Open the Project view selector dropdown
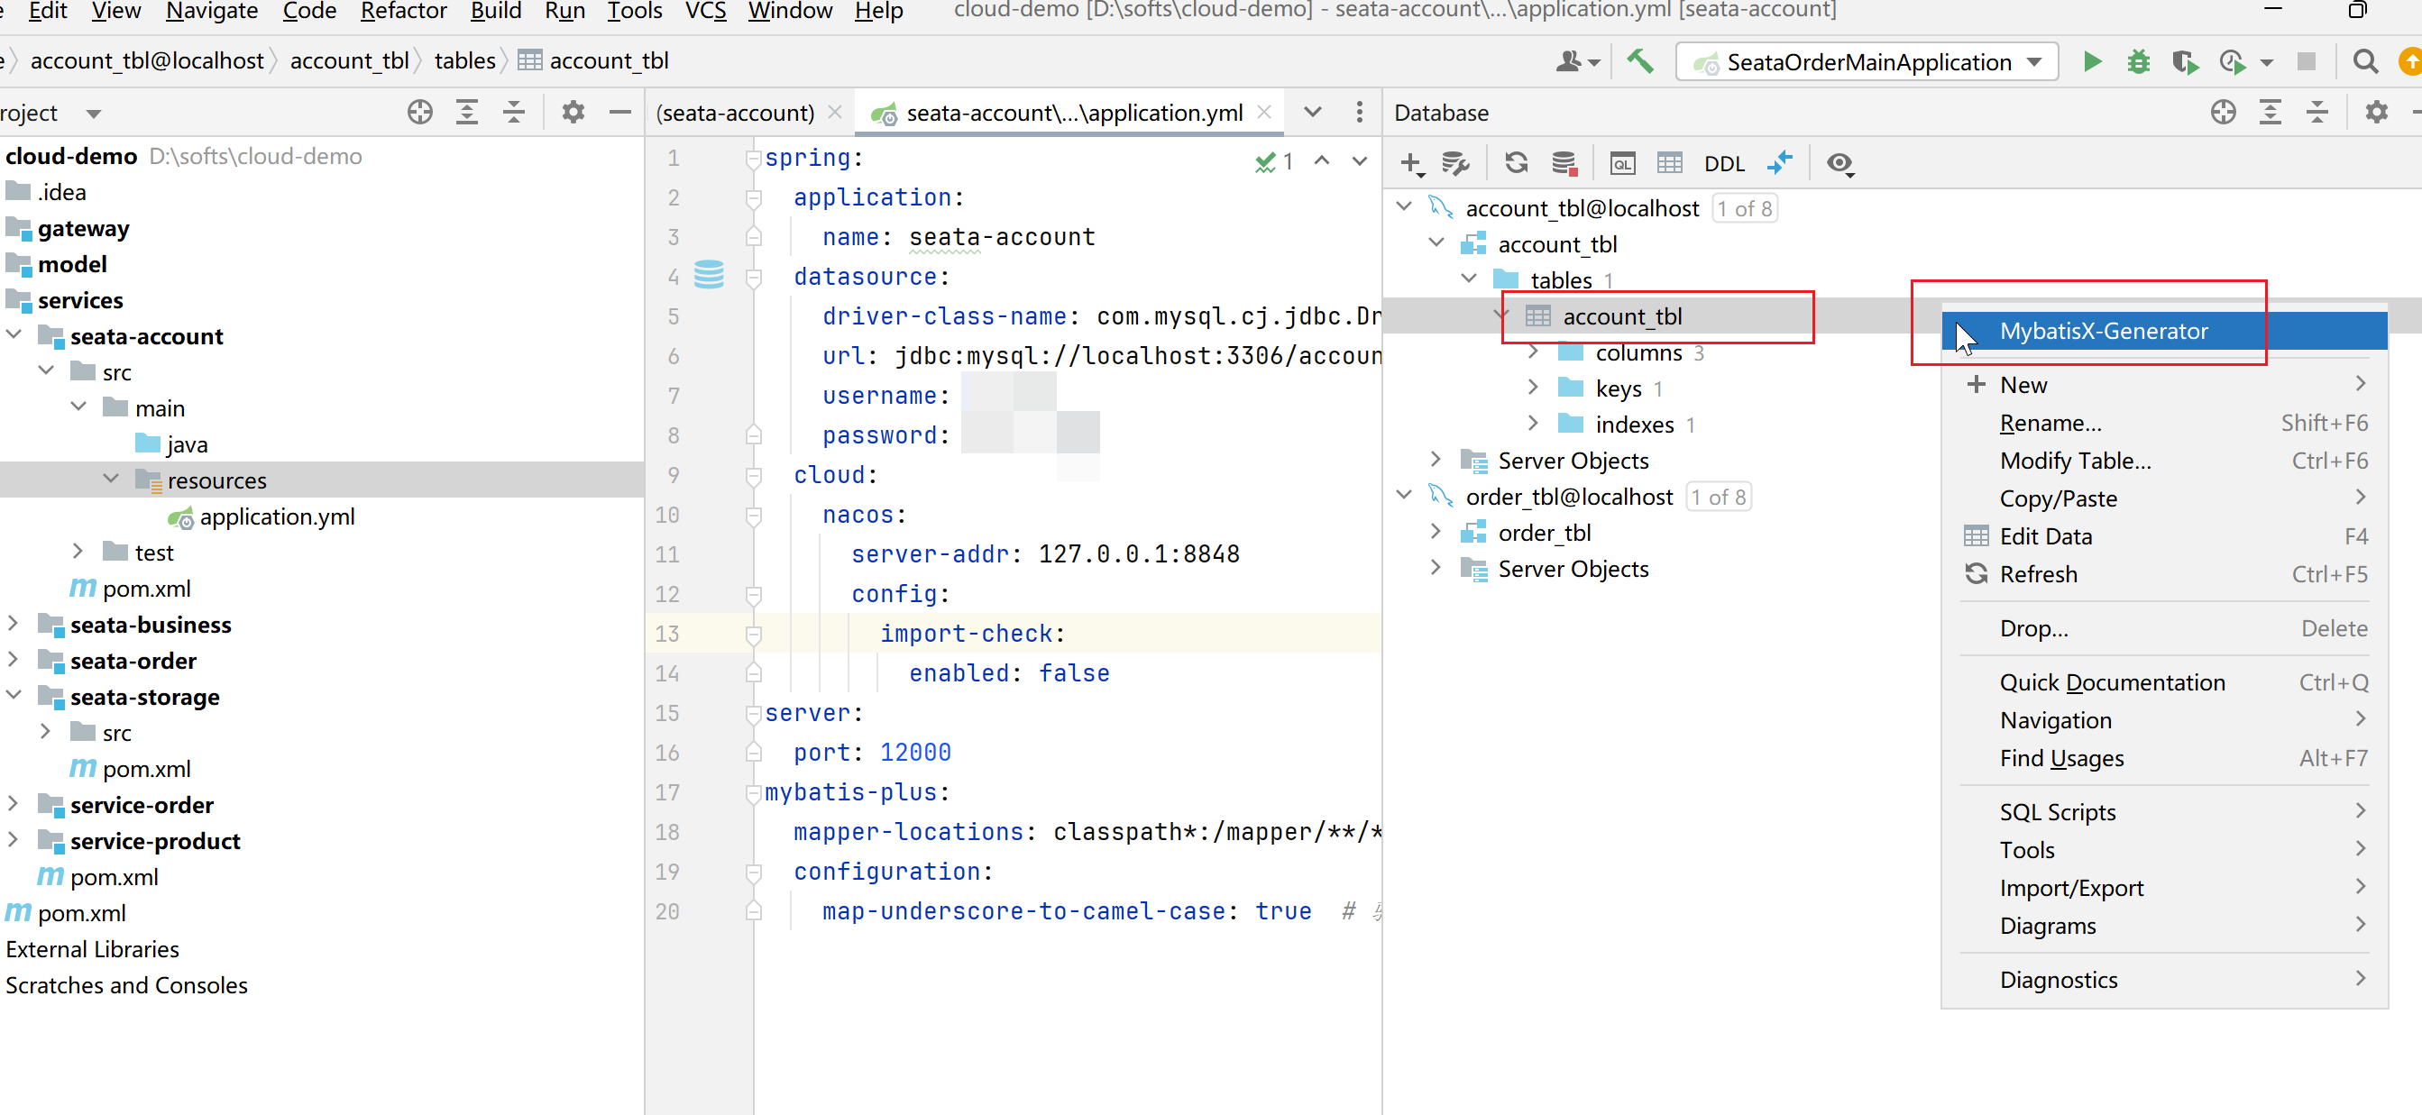 (x=93, y=114)
